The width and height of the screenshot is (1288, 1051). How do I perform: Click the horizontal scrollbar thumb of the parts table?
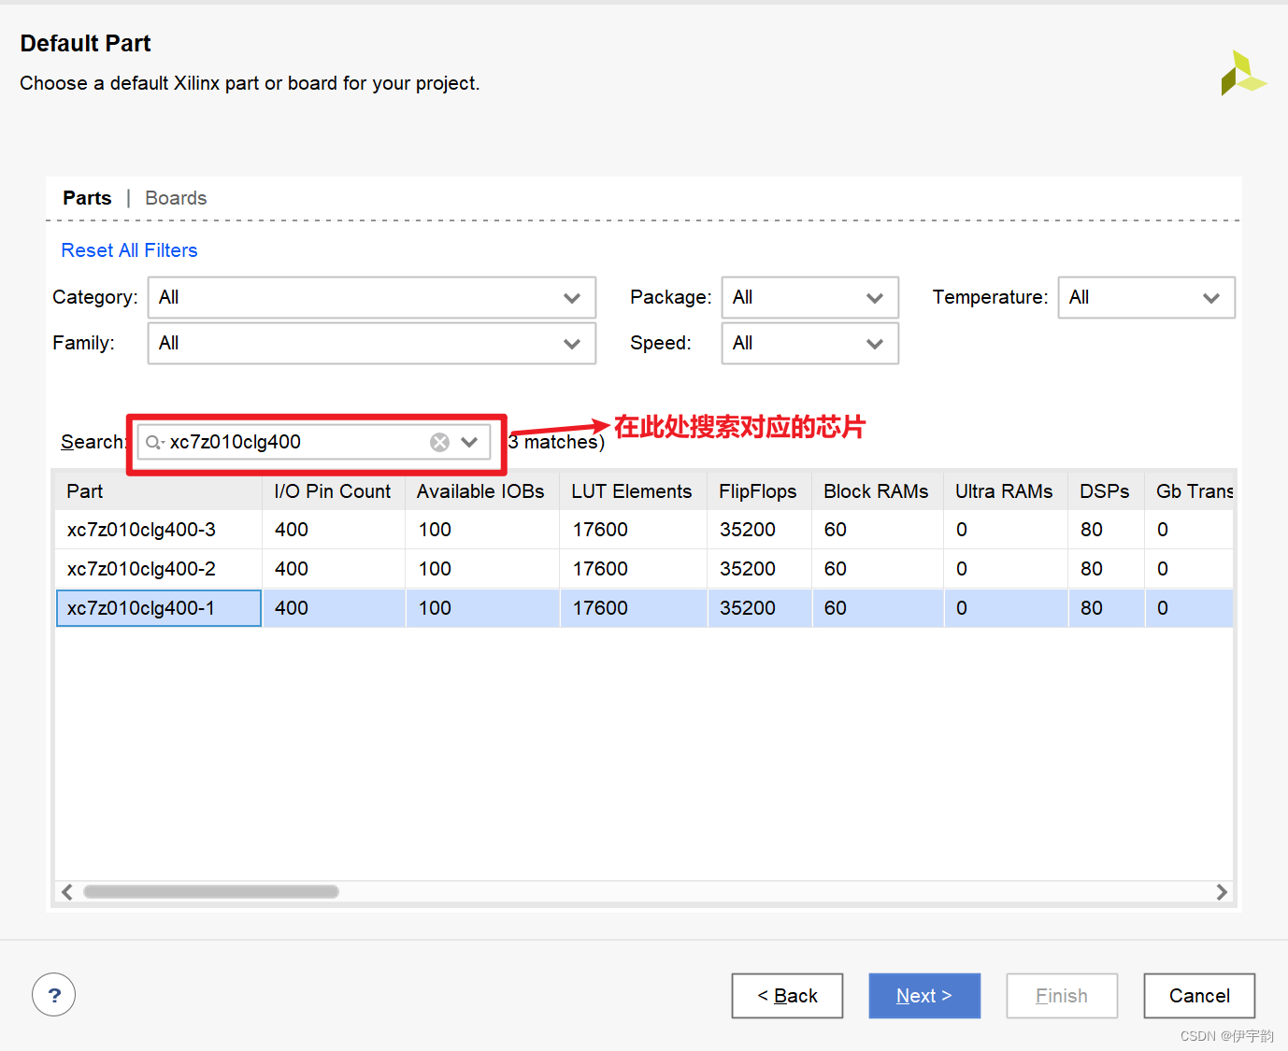tap(211, 891)
